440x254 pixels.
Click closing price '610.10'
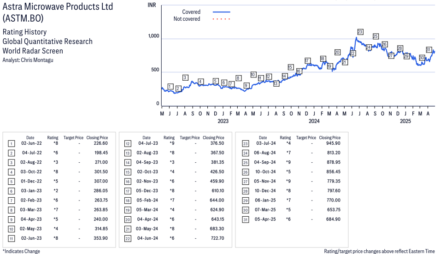click(x=218, y=191)
